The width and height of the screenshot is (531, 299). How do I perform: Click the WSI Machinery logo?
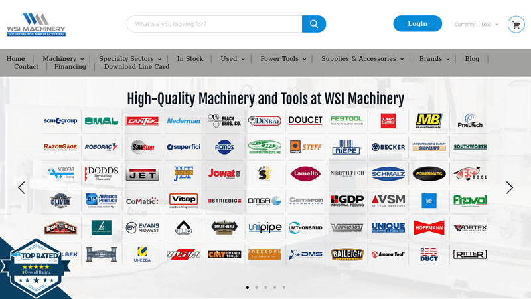point(37,25)
